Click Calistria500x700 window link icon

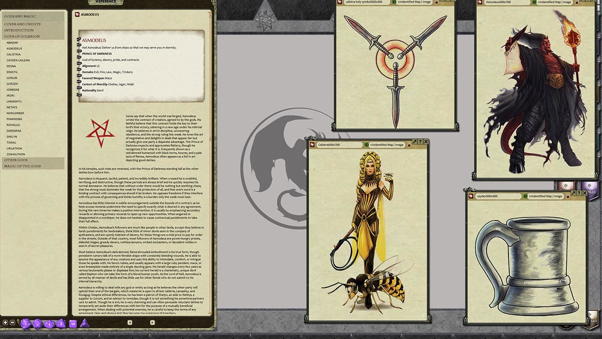click(312, 145)
